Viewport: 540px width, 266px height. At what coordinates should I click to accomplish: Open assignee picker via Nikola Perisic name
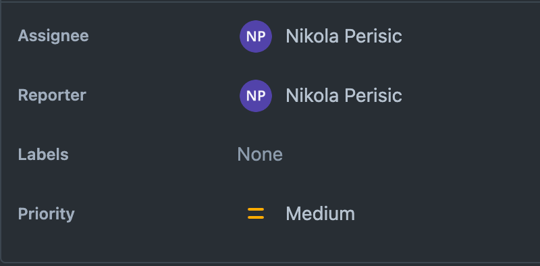click(x=344, y=36)
